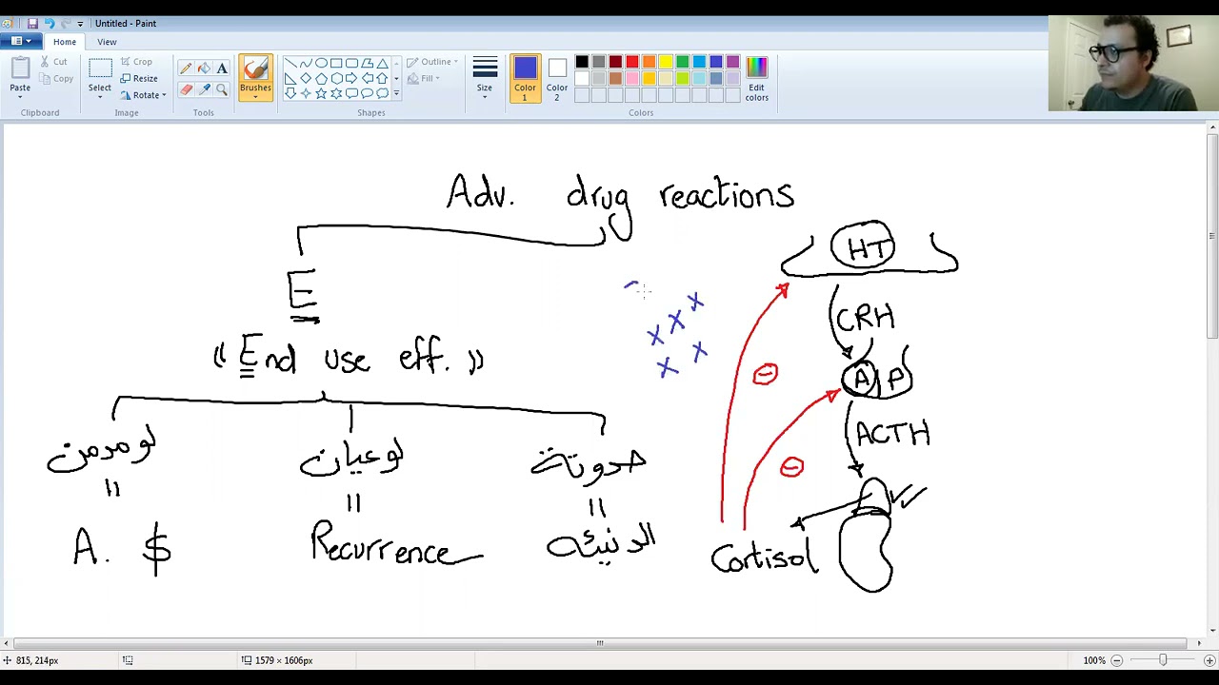The height and width of the screenshot is (685, 1219).
Task: Click the Zoom out minus button
Action: point(1117,660)
